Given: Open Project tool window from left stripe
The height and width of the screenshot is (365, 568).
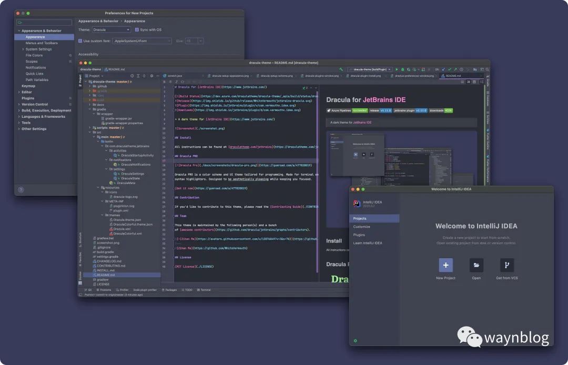Looking at the screenshot, I should 80,81.
